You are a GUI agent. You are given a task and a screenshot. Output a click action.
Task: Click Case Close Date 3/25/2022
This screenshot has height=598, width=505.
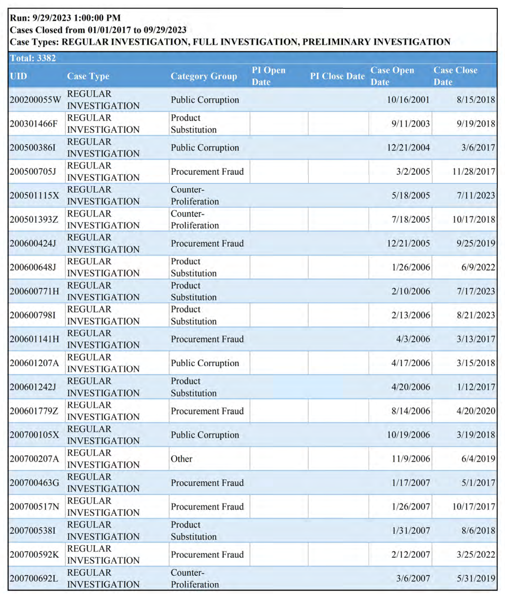476,555
